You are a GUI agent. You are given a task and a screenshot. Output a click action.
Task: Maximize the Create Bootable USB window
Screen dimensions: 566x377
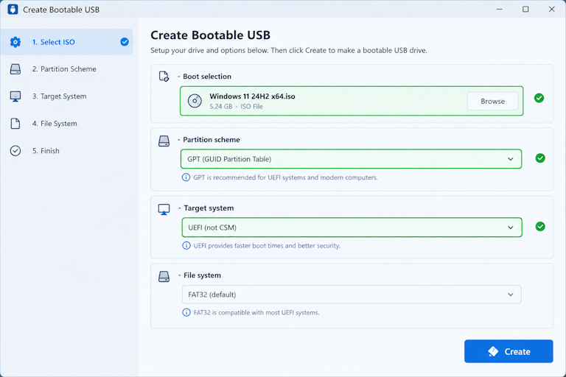(x=525, y=10)
